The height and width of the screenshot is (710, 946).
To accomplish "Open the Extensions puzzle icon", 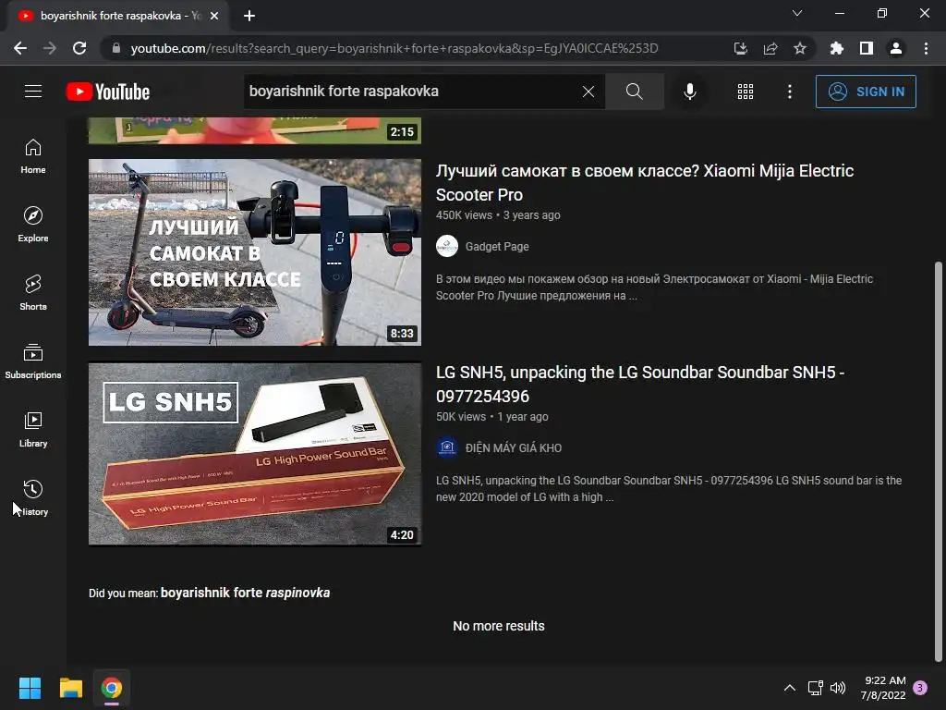I will pos(836,48).
